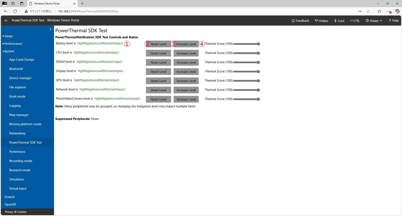Adjust Network Thermal Score slider
Screen dimensions: 402x216
click(x=247, y=90)
